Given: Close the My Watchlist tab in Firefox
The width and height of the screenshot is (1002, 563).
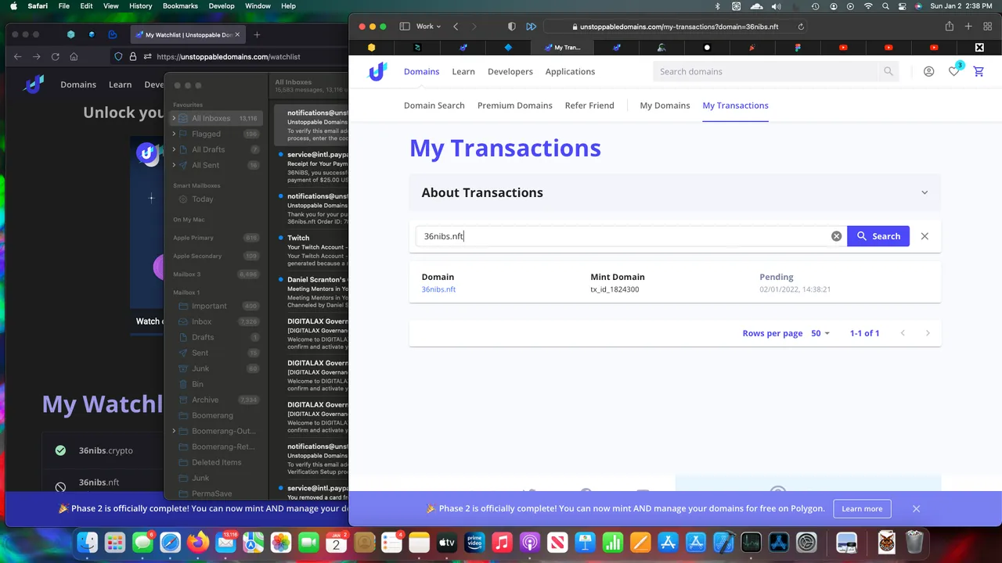Looking at the screenshot, I should click(x=238, y=34).
